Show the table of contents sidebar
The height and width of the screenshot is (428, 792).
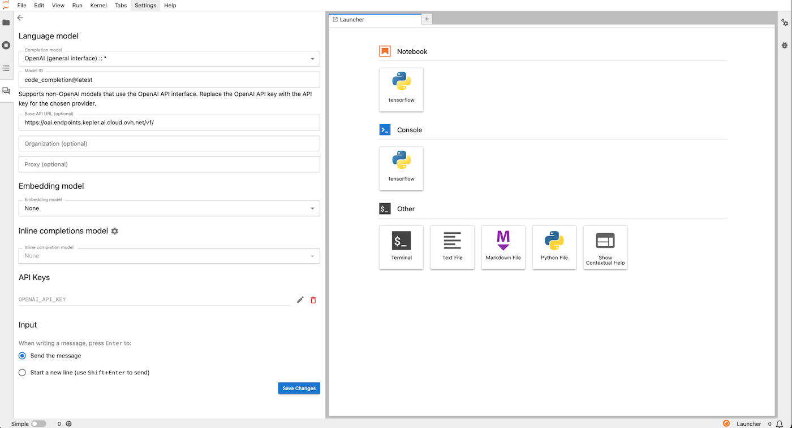(6, 68)
